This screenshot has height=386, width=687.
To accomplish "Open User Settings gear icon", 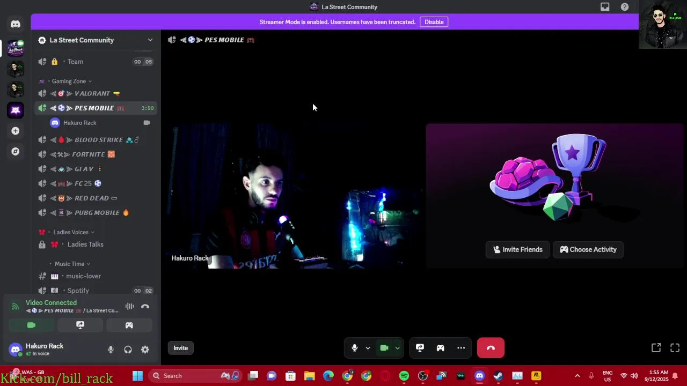I will [145, 350].
